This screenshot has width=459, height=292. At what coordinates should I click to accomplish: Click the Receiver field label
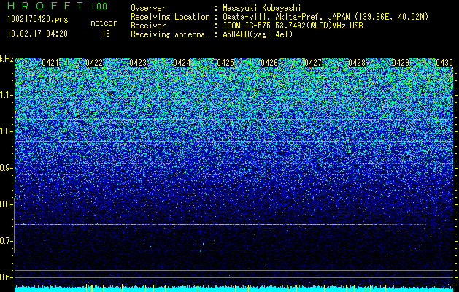[148, 26]
